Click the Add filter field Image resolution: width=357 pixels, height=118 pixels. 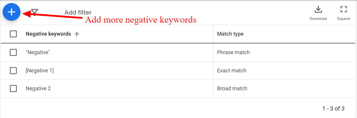[78, 12]
